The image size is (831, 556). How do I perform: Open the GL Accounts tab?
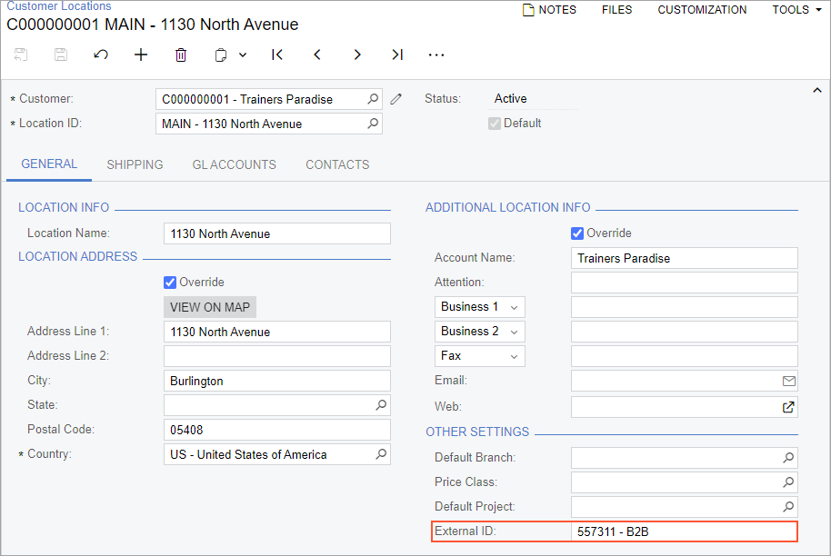pos(234,164)
